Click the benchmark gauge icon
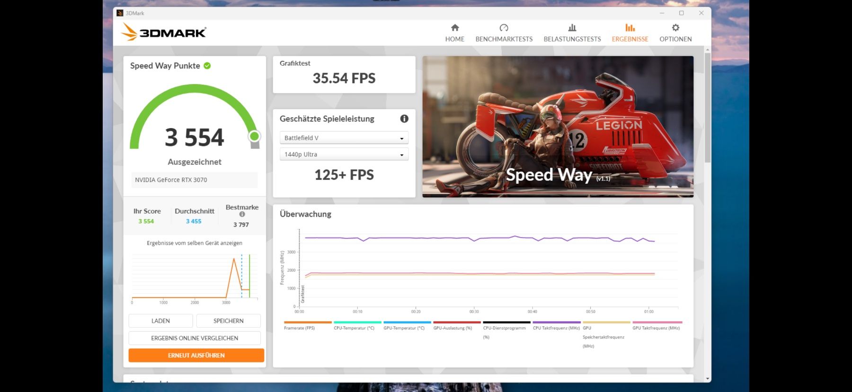This screenshot has width=852, height=392. (504, 27)
